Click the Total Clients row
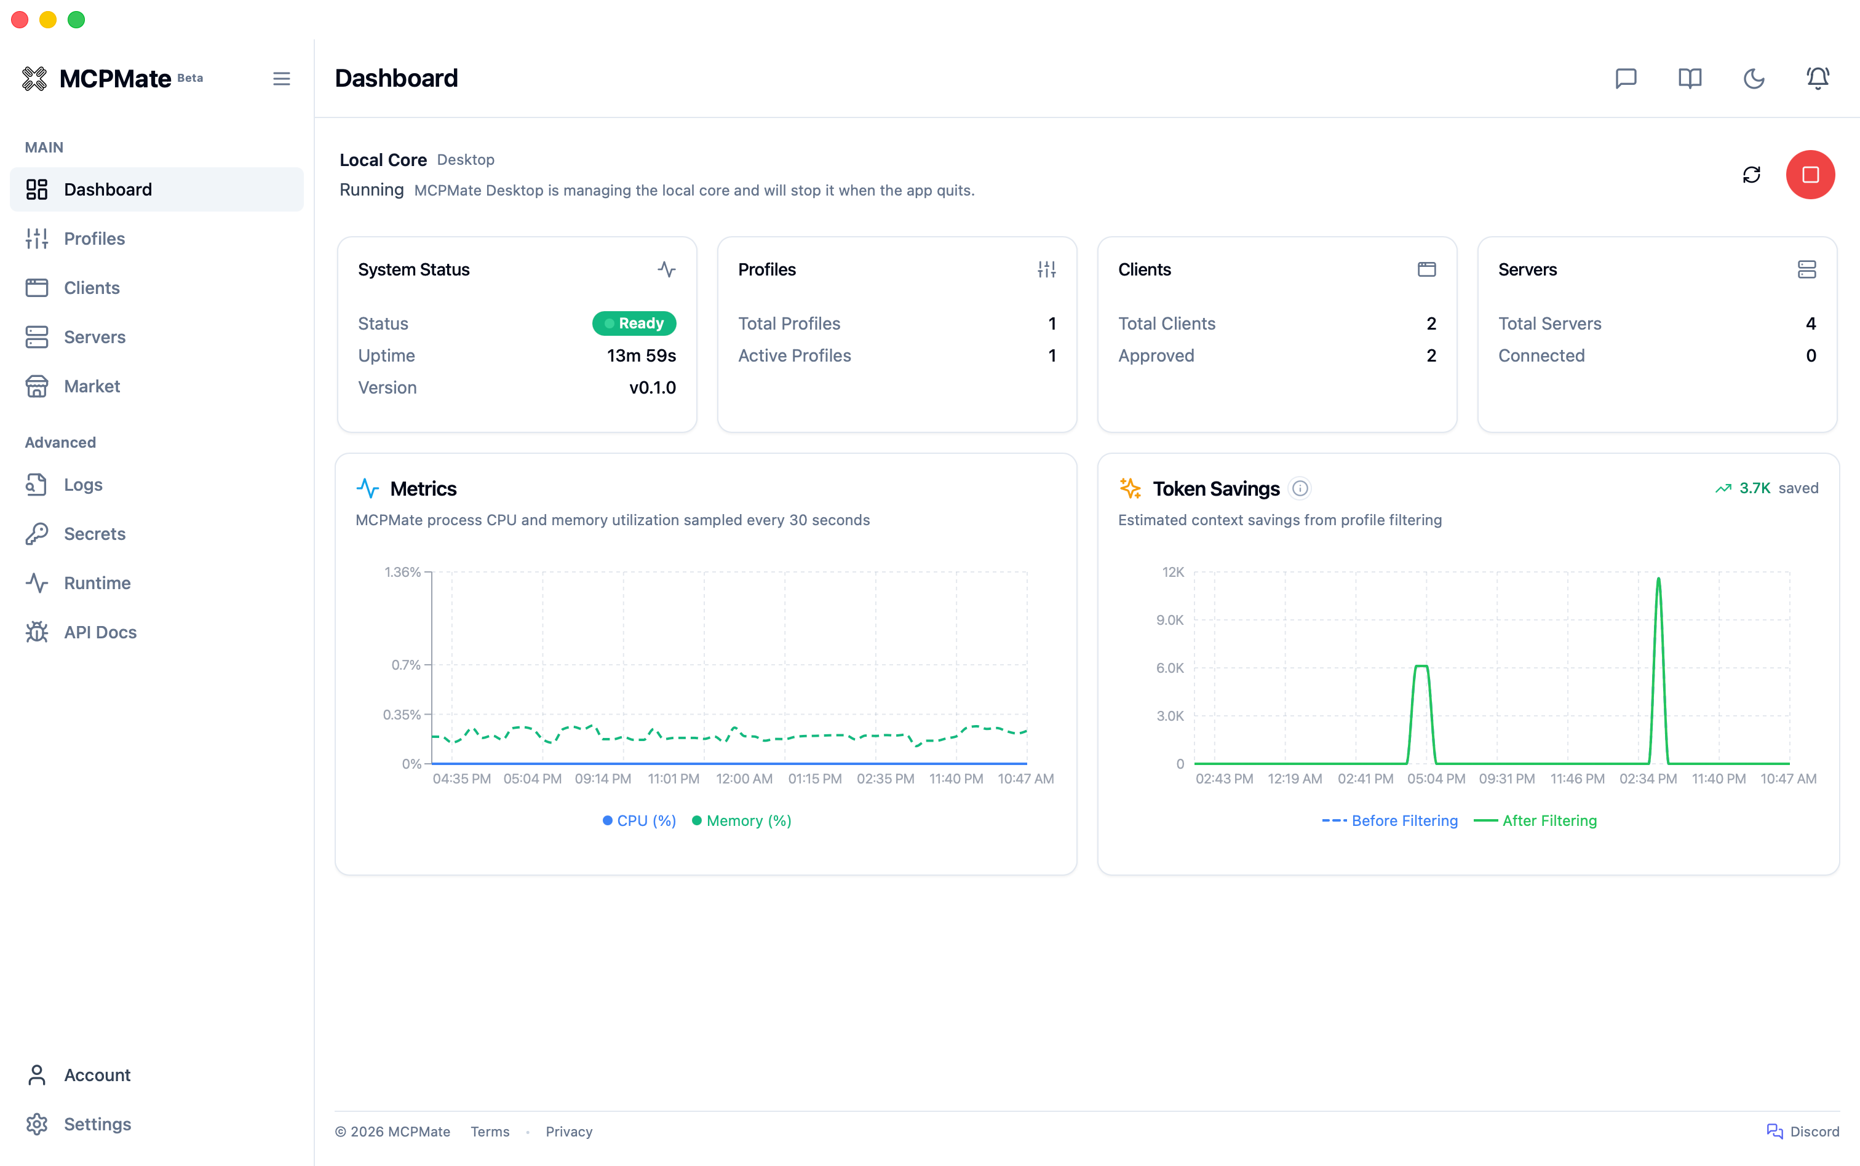 tap(1277, 323)
